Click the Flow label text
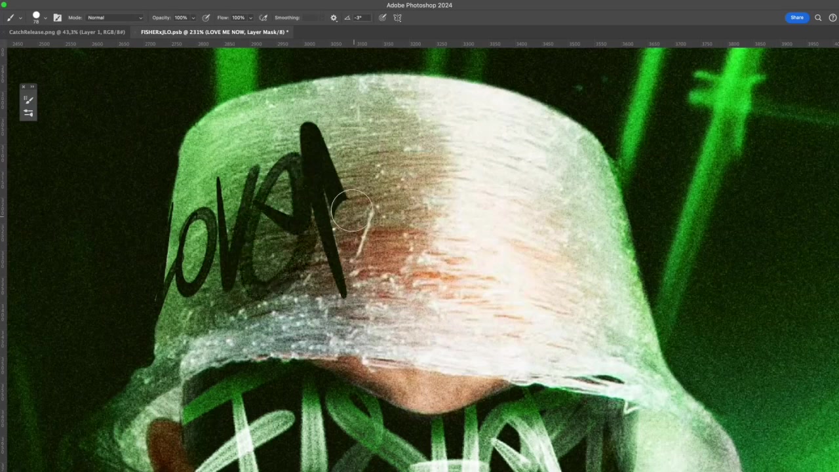This screenshot has height=472, width=839. [223, 18]
